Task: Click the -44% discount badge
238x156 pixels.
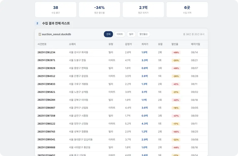Action: 176,147
